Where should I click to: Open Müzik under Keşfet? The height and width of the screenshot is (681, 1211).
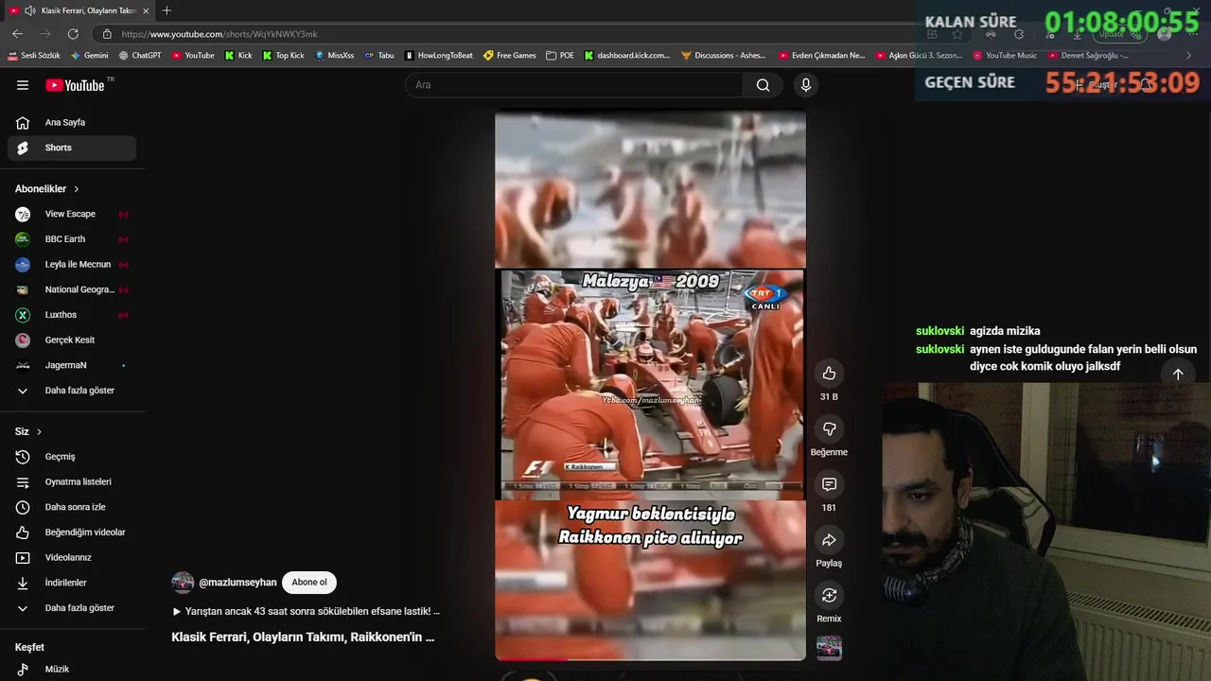point(72,669)
